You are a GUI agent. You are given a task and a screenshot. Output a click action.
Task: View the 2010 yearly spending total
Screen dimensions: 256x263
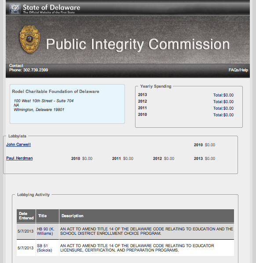(223, 115)
